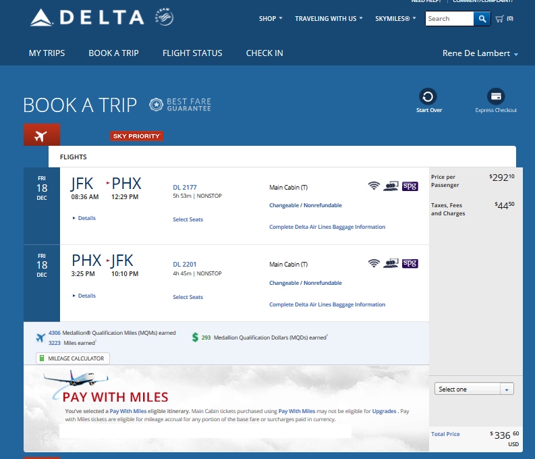
Task: Go to My Trips tab
Action: point(47,53)
